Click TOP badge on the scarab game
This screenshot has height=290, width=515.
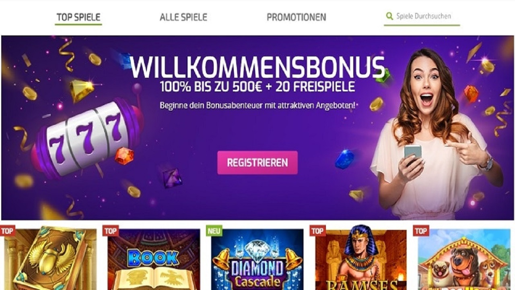pos(7,231)
